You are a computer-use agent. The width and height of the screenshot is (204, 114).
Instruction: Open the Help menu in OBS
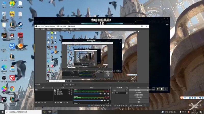point(78,29)
